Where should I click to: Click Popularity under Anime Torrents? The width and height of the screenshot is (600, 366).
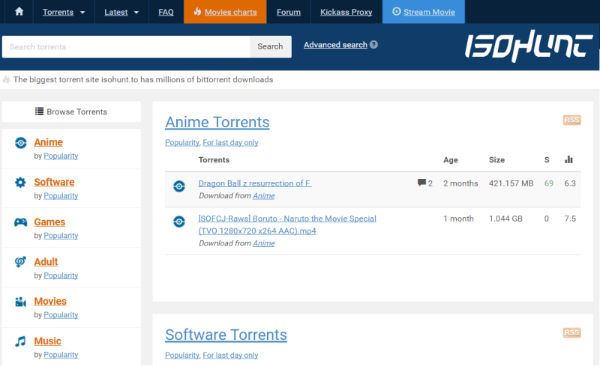pos(182,142)
